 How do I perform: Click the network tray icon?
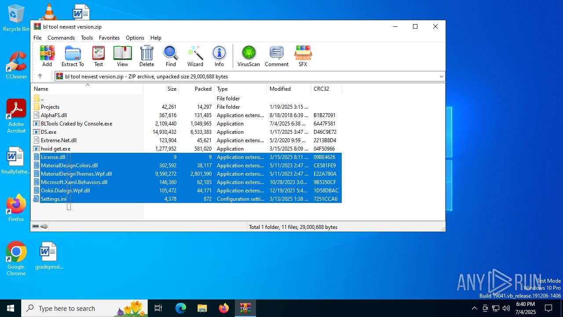(x=496, y=308)
